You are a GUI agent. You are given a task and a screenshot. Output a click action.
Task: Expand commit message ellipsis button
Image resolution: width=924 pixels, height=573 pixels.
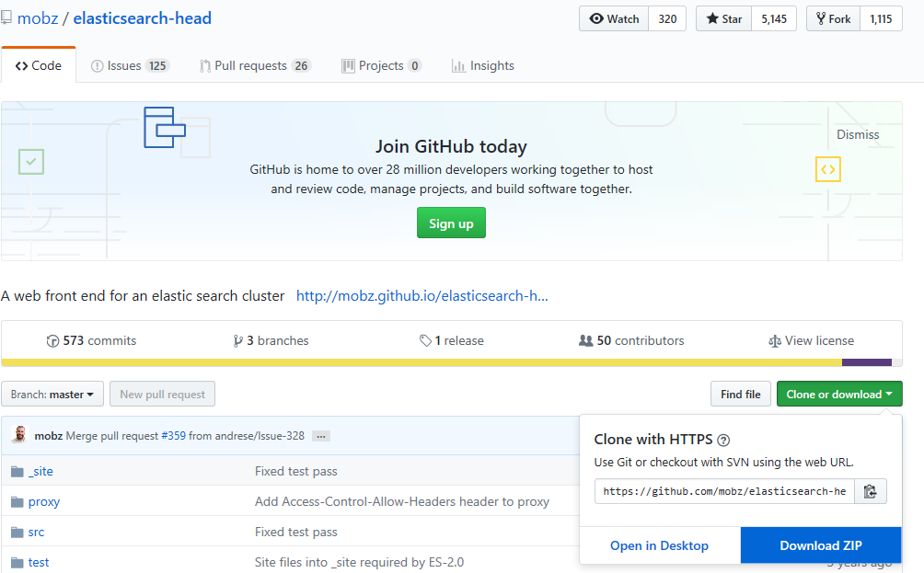pyautogui.click(x=320, y=436)
